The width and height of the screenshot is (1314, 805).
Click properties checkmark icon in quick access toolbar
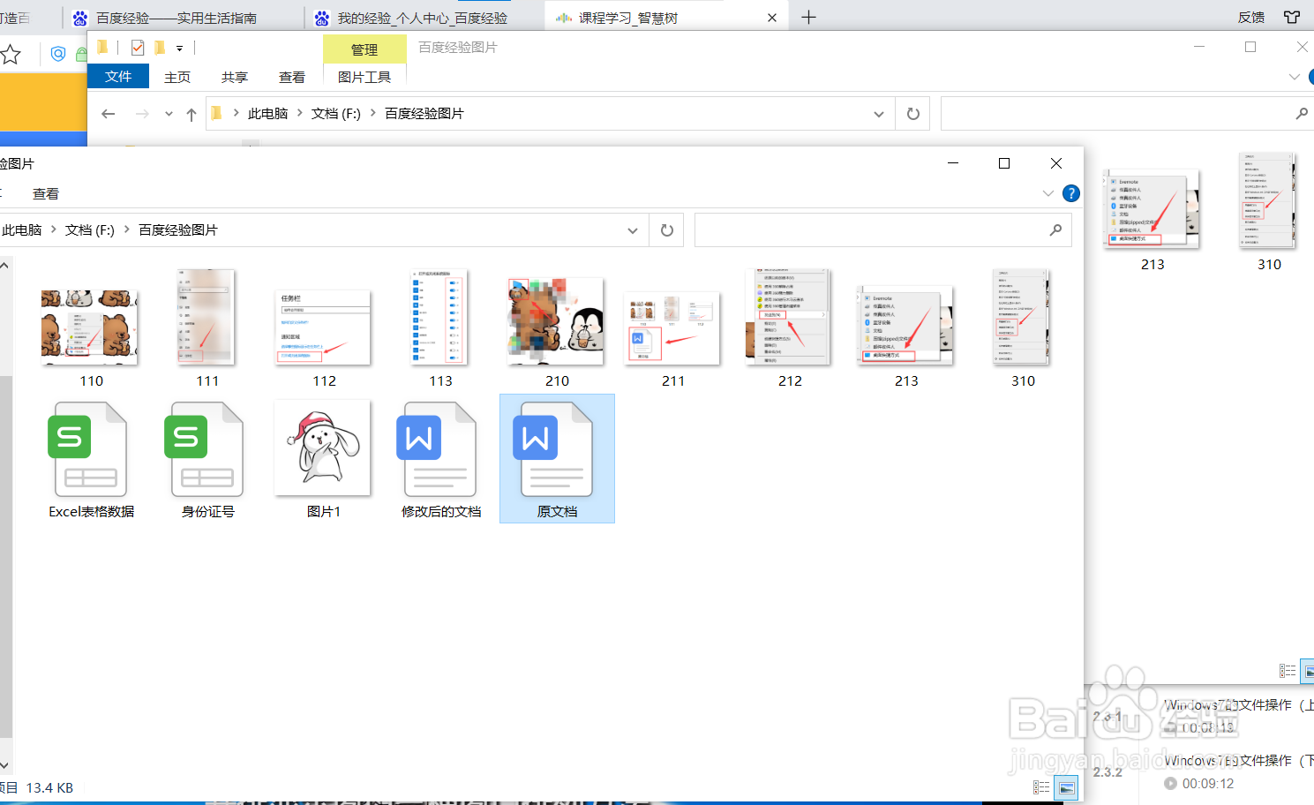[137, 48]
